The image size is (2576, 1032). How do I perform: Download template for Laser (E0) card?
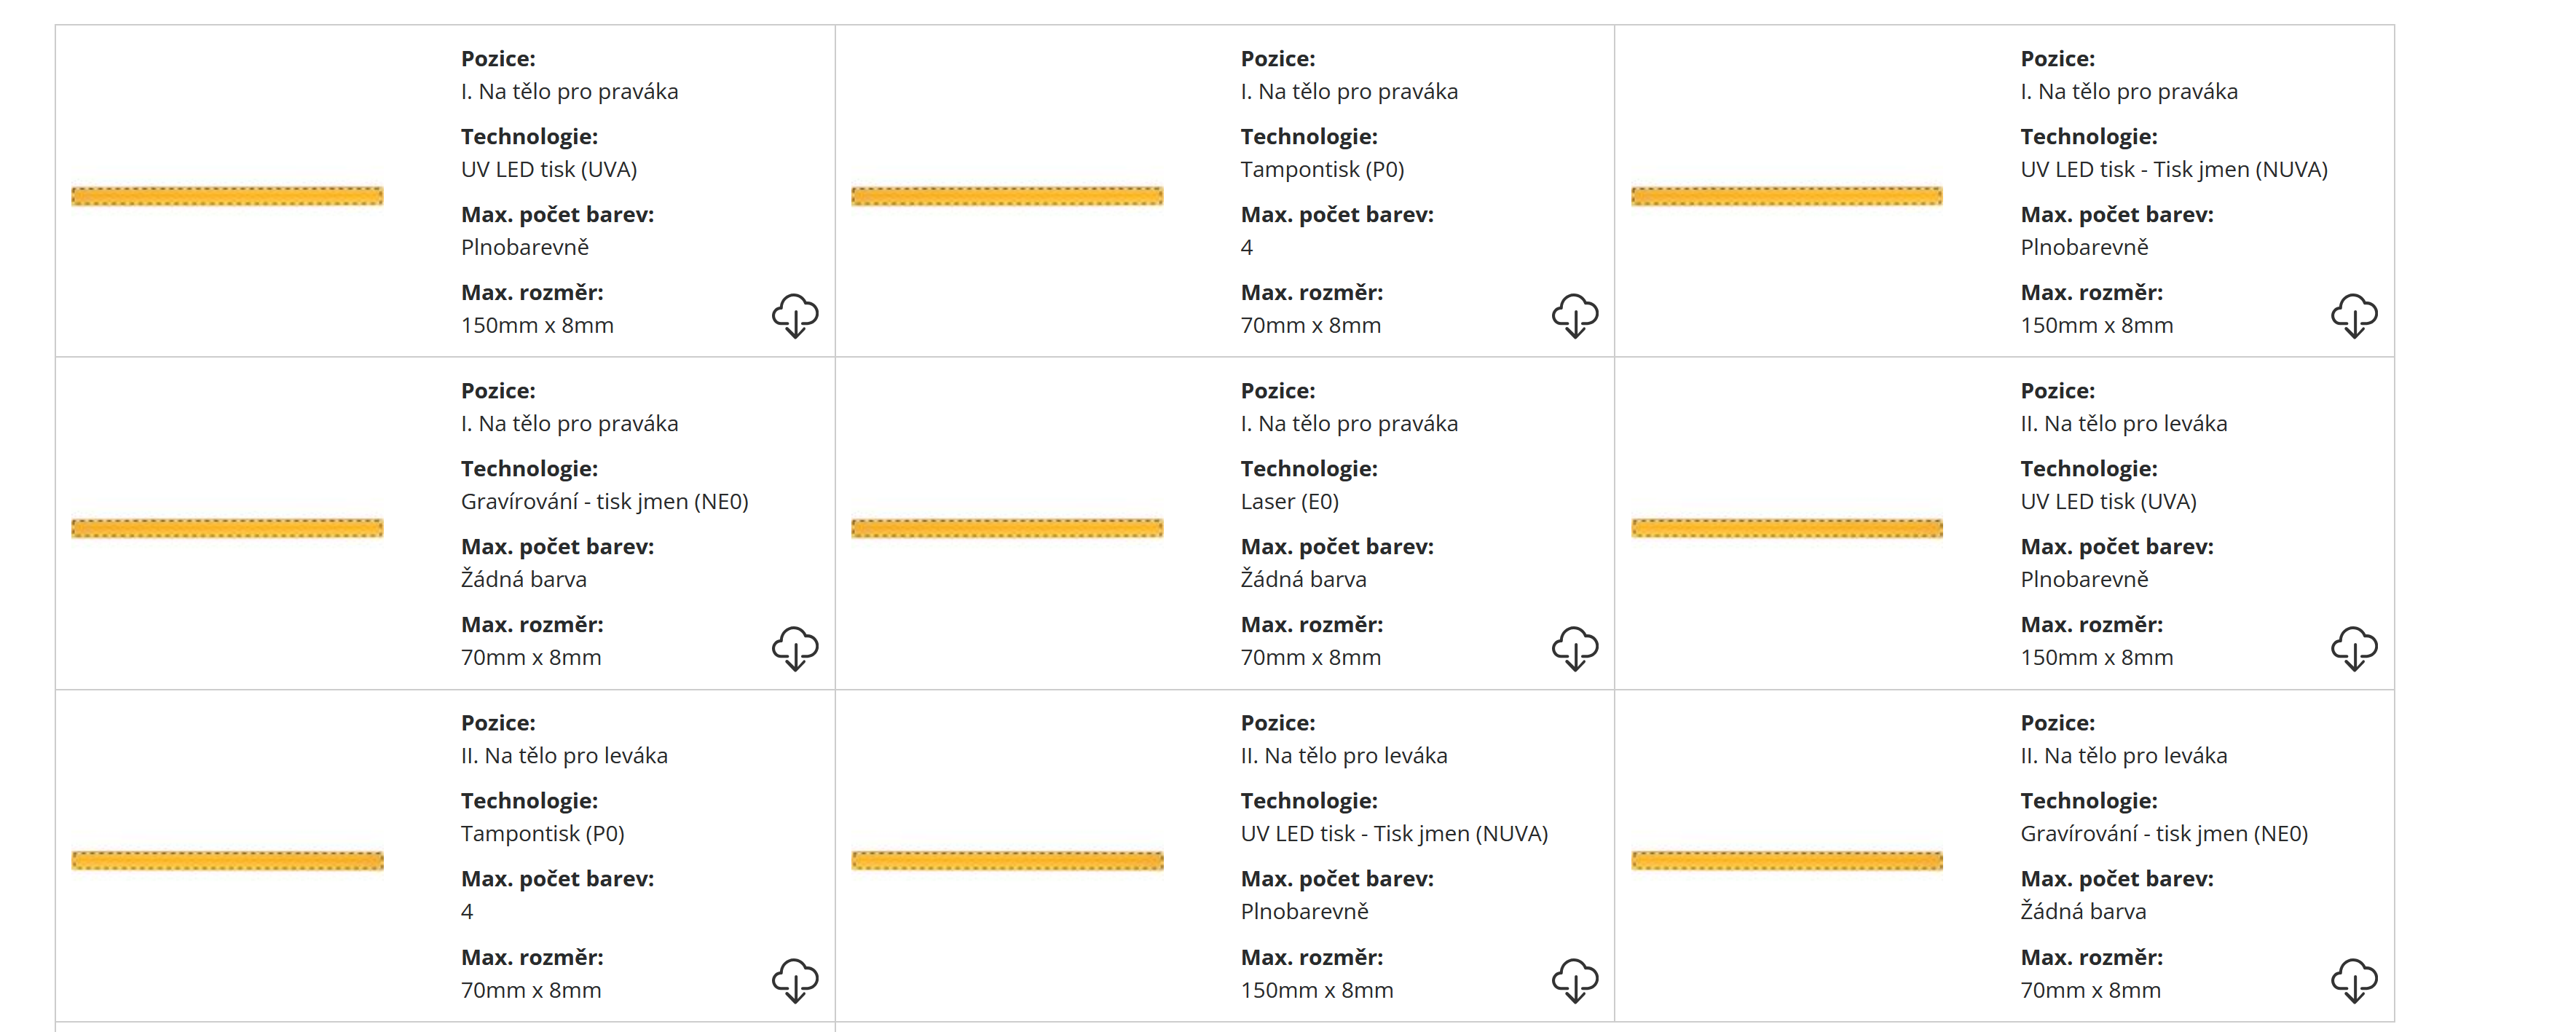point(1575,648)
